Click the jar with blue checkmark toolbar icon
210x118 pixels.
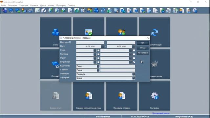click(x=57, y=10)
